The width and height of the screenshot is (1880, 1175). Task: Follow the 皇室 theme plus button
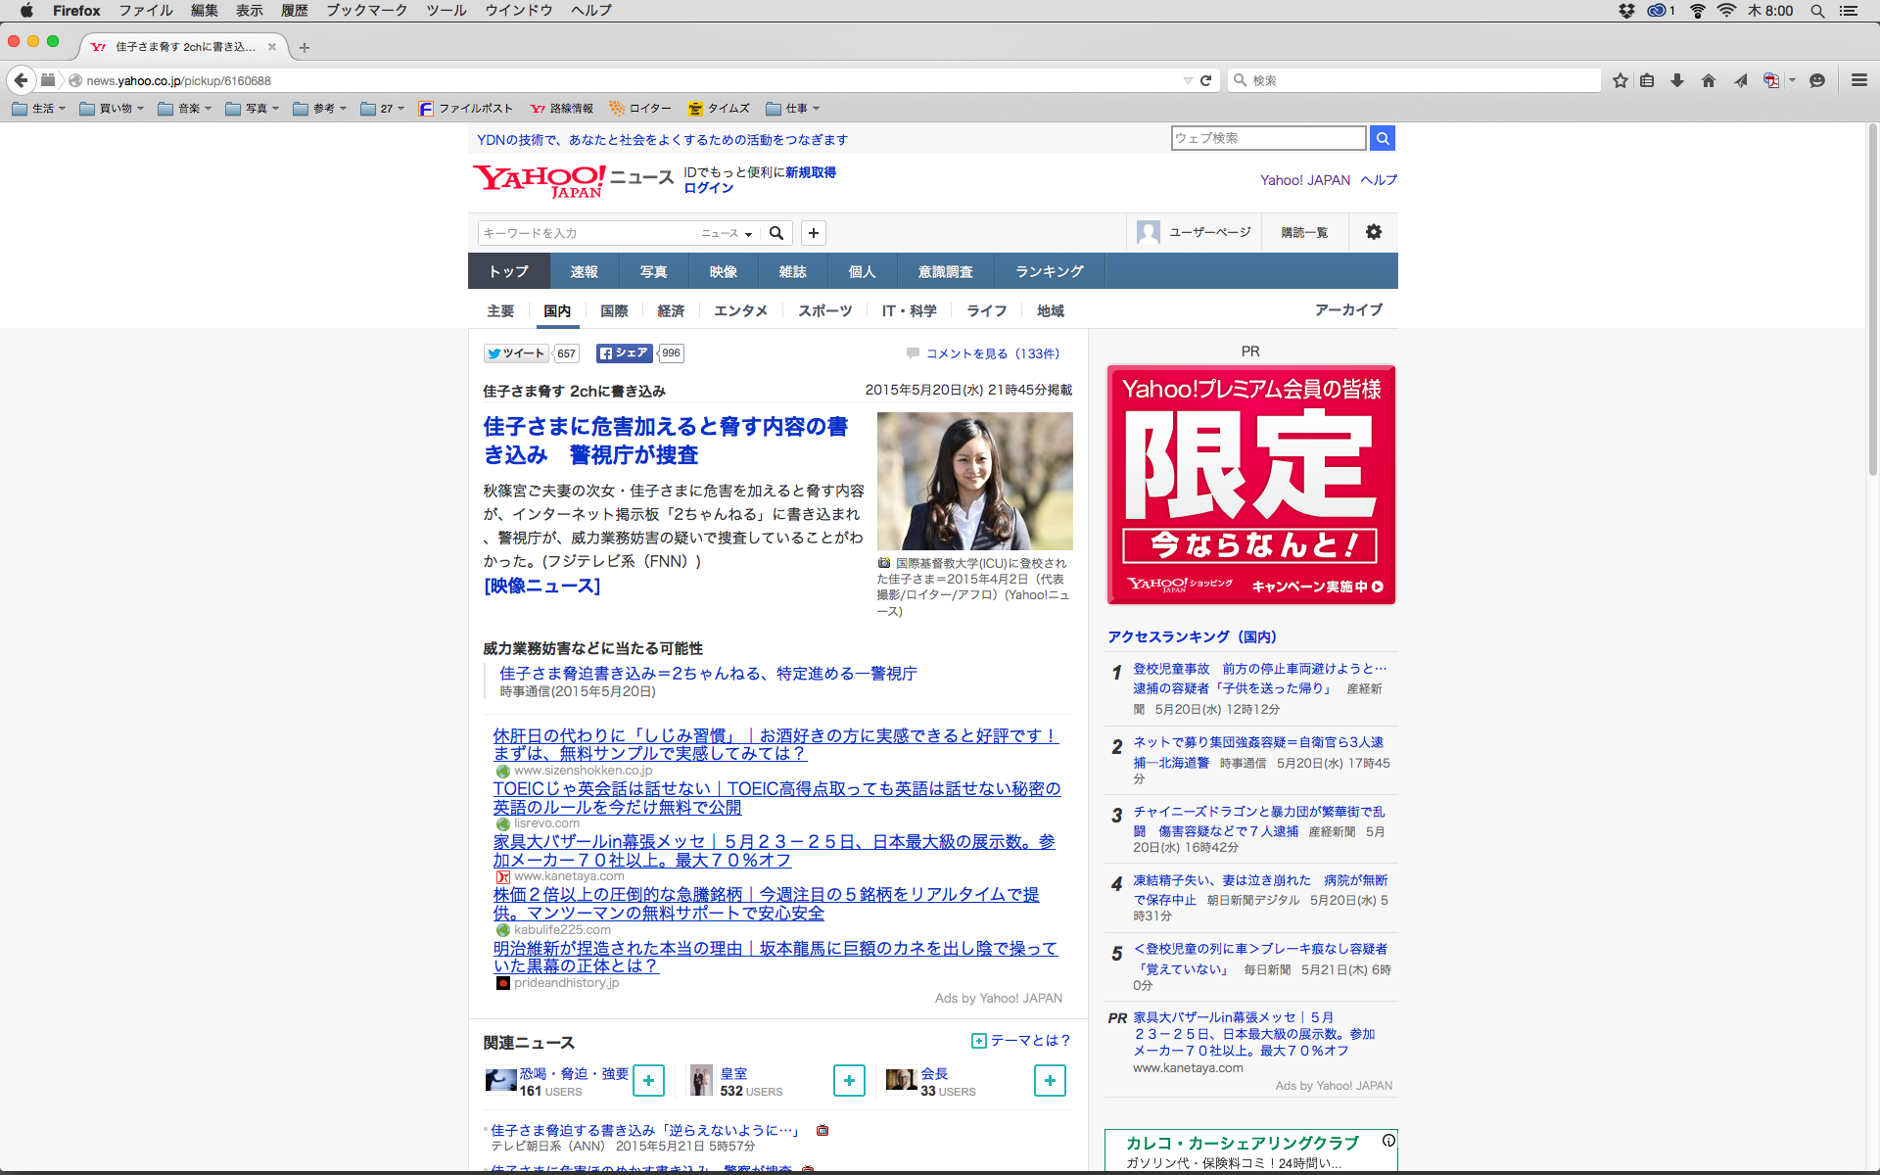point(849,1080)
